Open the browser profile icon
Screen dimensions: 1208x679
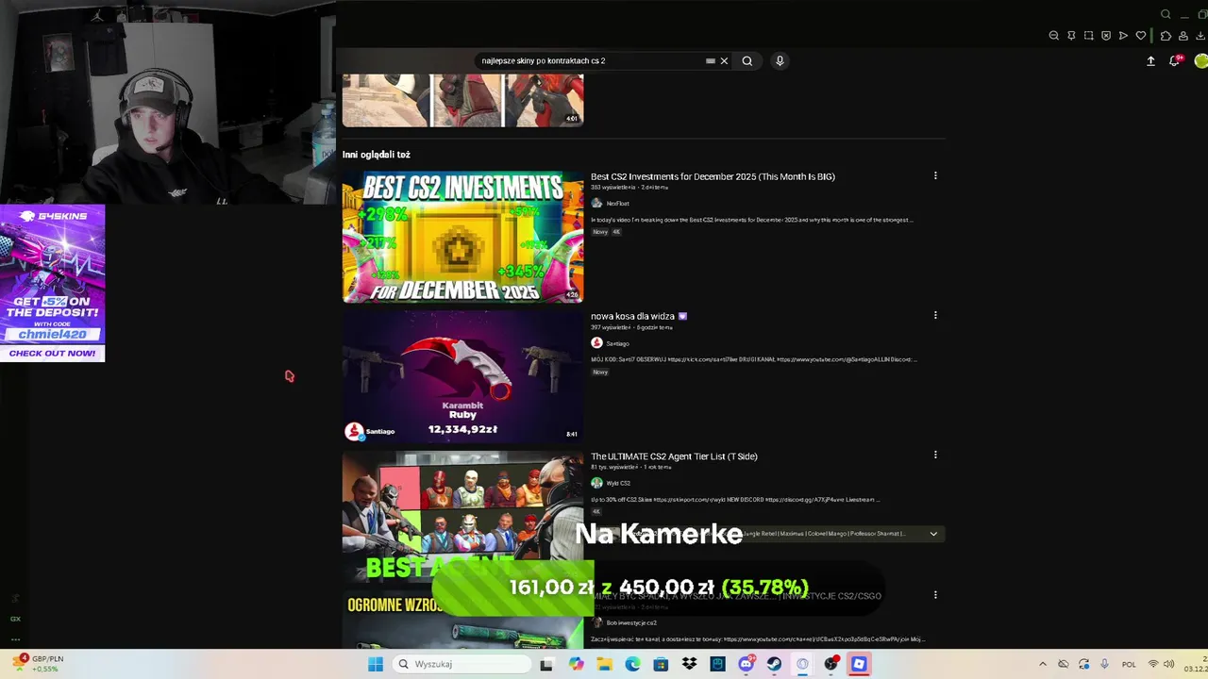pos(1183,36)
